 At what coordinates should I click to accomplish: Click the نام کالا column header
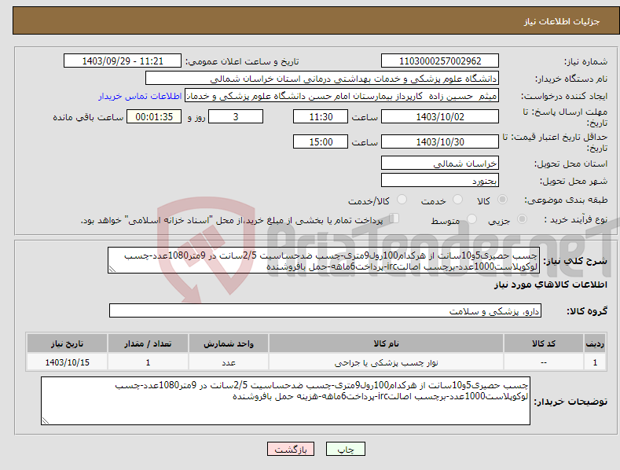tap(386, 343)
